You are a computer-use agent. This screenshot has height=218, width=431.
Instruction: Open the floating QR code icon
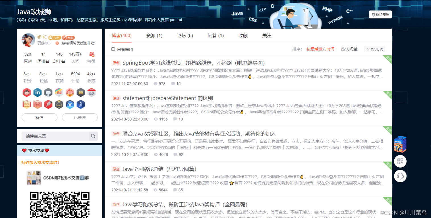[400, 161]
